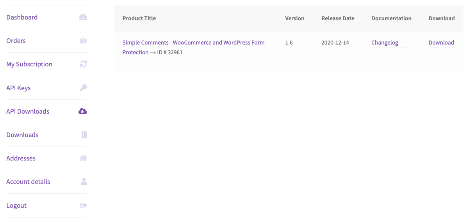Select API Keys menu entry
This screenshot has height=223, width=467.
point(18,88)
